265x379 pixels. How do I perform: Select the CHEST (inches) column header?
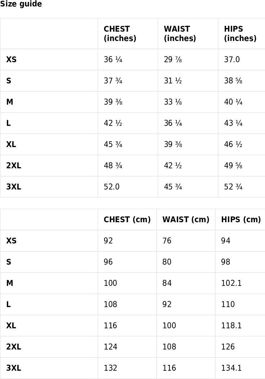point(120,33)
